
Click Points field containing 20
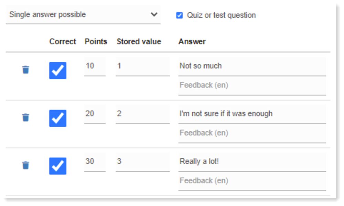click(x=95, y=114)
